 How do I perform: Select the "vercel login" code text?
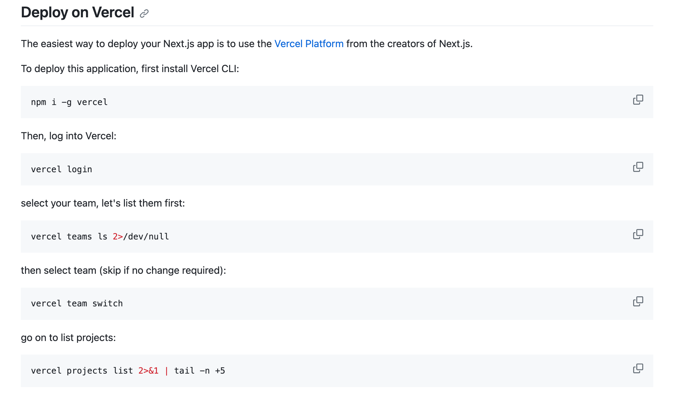coord(61,169)
